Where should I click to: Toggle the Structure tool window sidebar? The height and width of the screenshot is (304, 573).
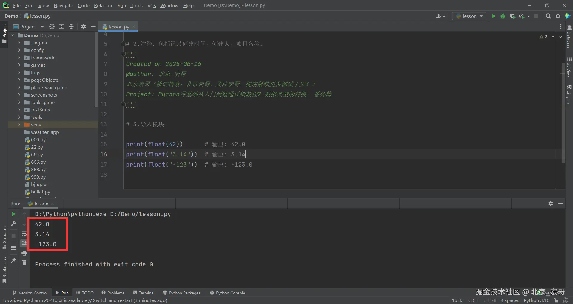[4, 237]
